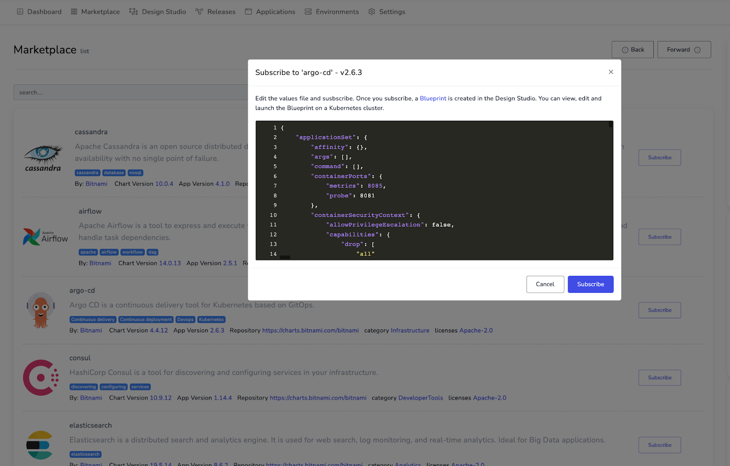Click the DeveloperTools category link

(x=421, y=398)
